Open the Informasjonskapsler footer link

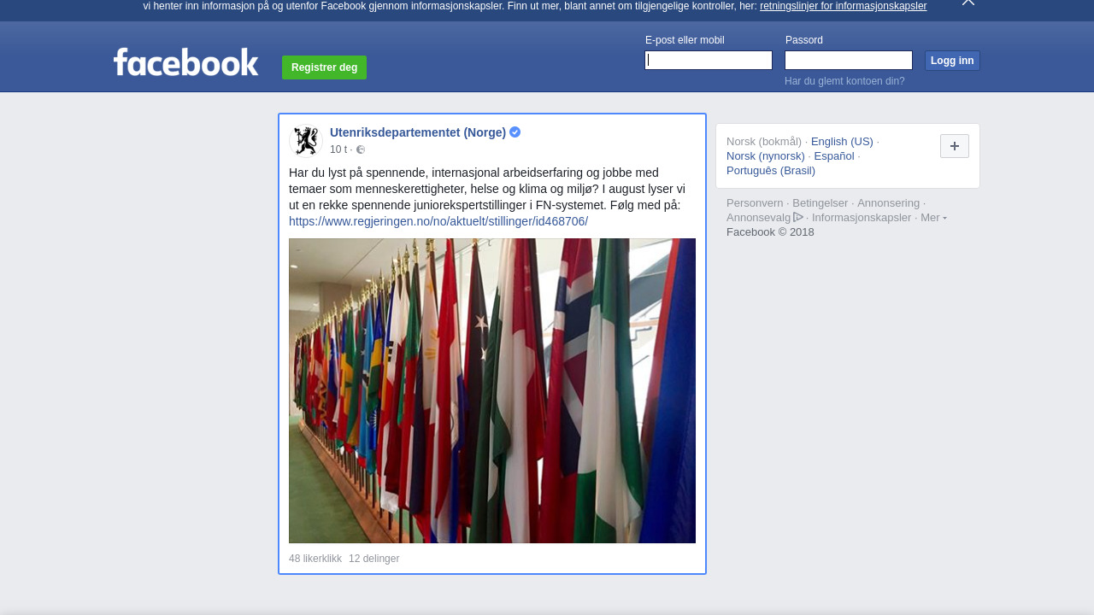(x=862, y=218)
